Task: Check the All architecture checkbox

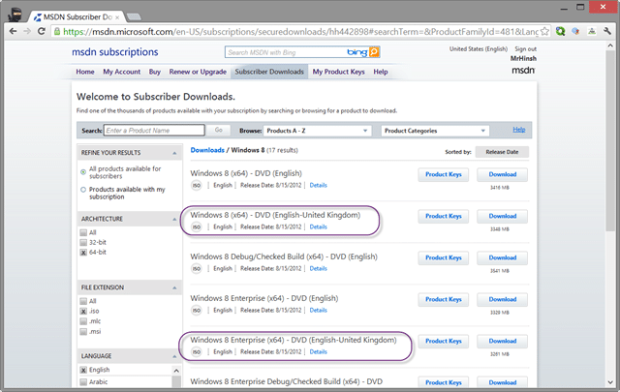Action: point(83,232)
